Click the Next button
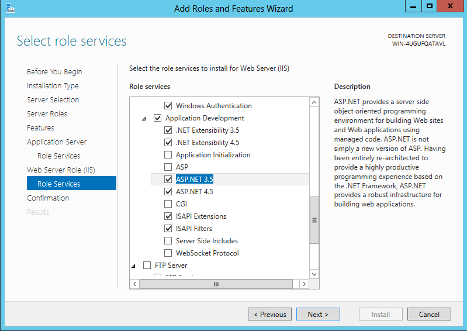Screen dimensions: 467x331 tap(318, 314)
